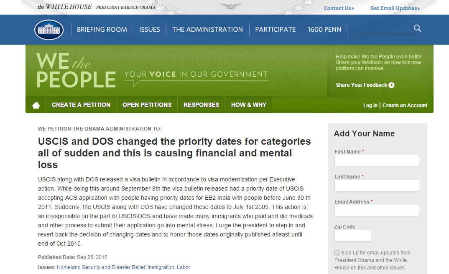Viewport: 449px width, 274px height.
Task: Click the Published Date Sep 25, 2015 text
Action: click(x=73, y=257)
